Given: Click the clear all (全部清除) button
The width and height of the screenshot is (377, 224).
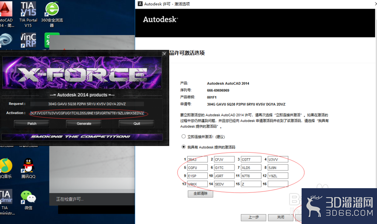Looking at the screenshot, I should point(200,194).
